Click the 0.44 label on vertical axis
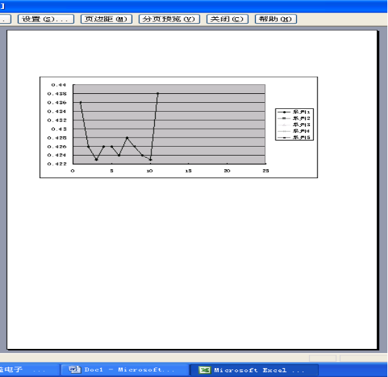Viewport: 388px width, 377px height. (x=59, y=85)
